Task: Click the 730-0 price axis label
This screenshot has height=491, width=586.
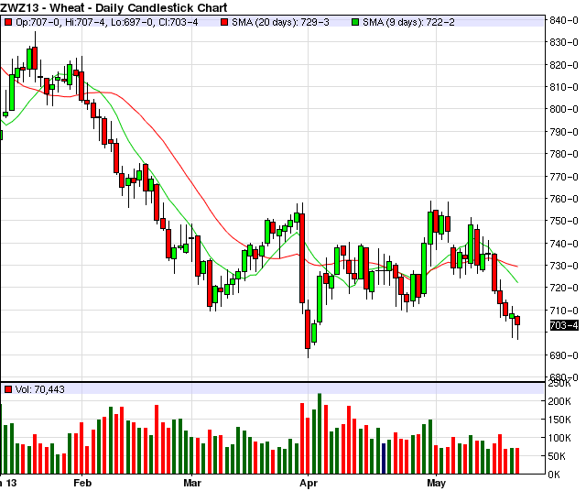Action: click(x=564, y=266)
